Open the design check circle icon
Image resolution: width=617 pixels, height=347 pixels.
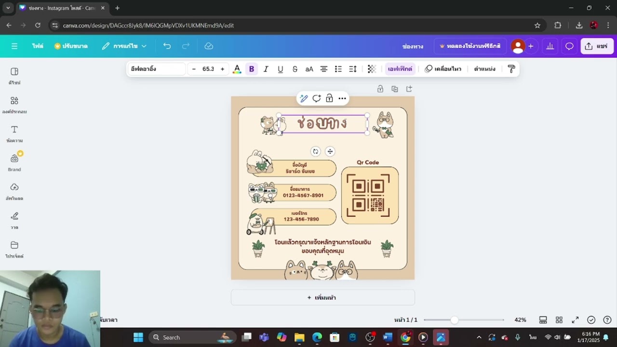(591, 320)
